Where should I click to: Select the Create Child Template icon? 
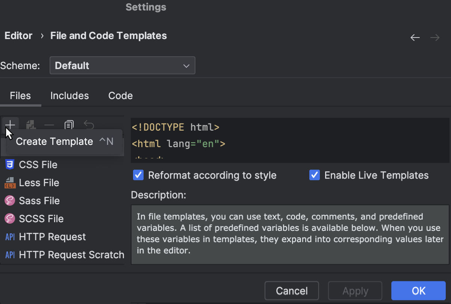31,125
